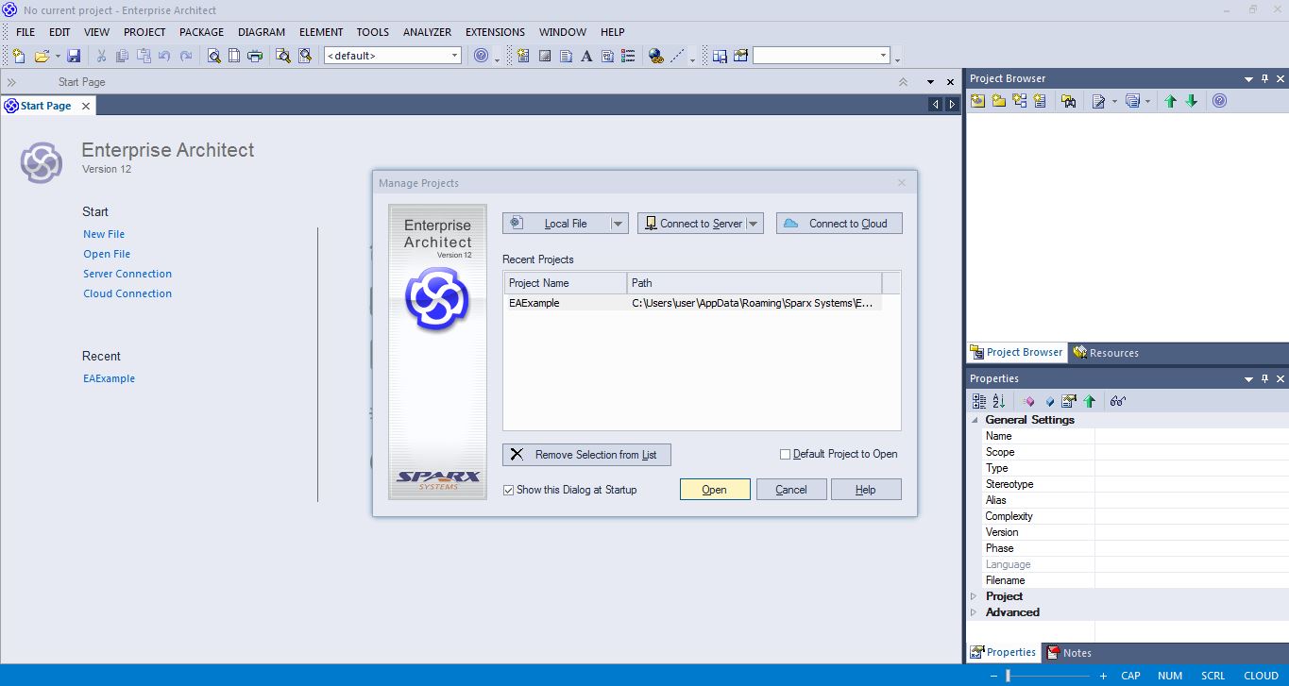Click the zoom out minus in status bar
The width and height of the screenshot is (1289, 686).
coord(993,676)
